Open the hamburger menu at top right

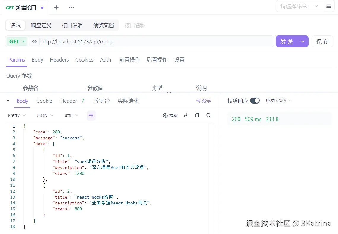329,6
